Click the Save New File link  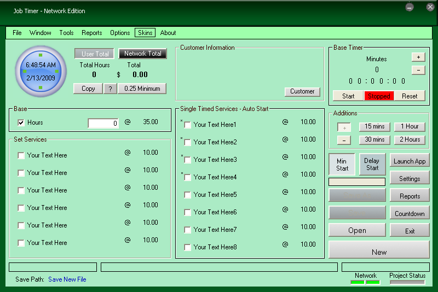coord(67,279)
